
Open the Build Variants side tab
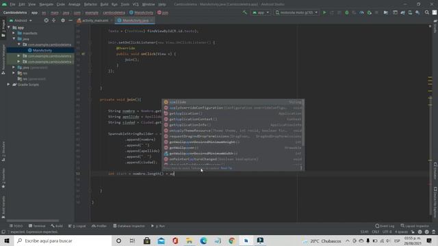click(x=3, y=207)
